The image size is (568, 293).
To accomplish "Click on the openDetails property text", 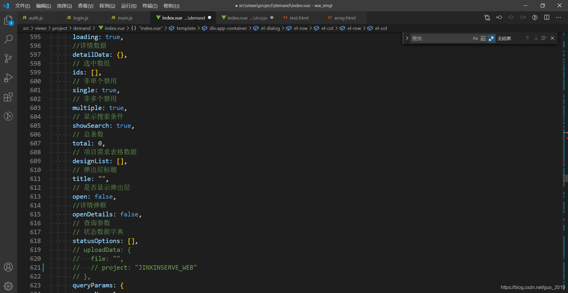I will click(x=92, y=214).
